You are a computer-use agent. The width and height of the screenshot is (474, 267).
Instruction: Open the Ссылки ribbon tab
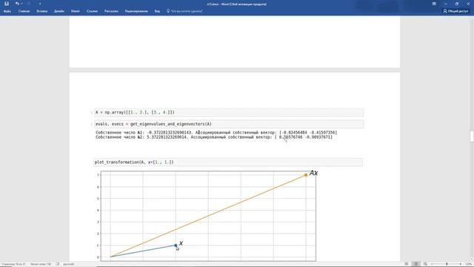pos(92,11)
